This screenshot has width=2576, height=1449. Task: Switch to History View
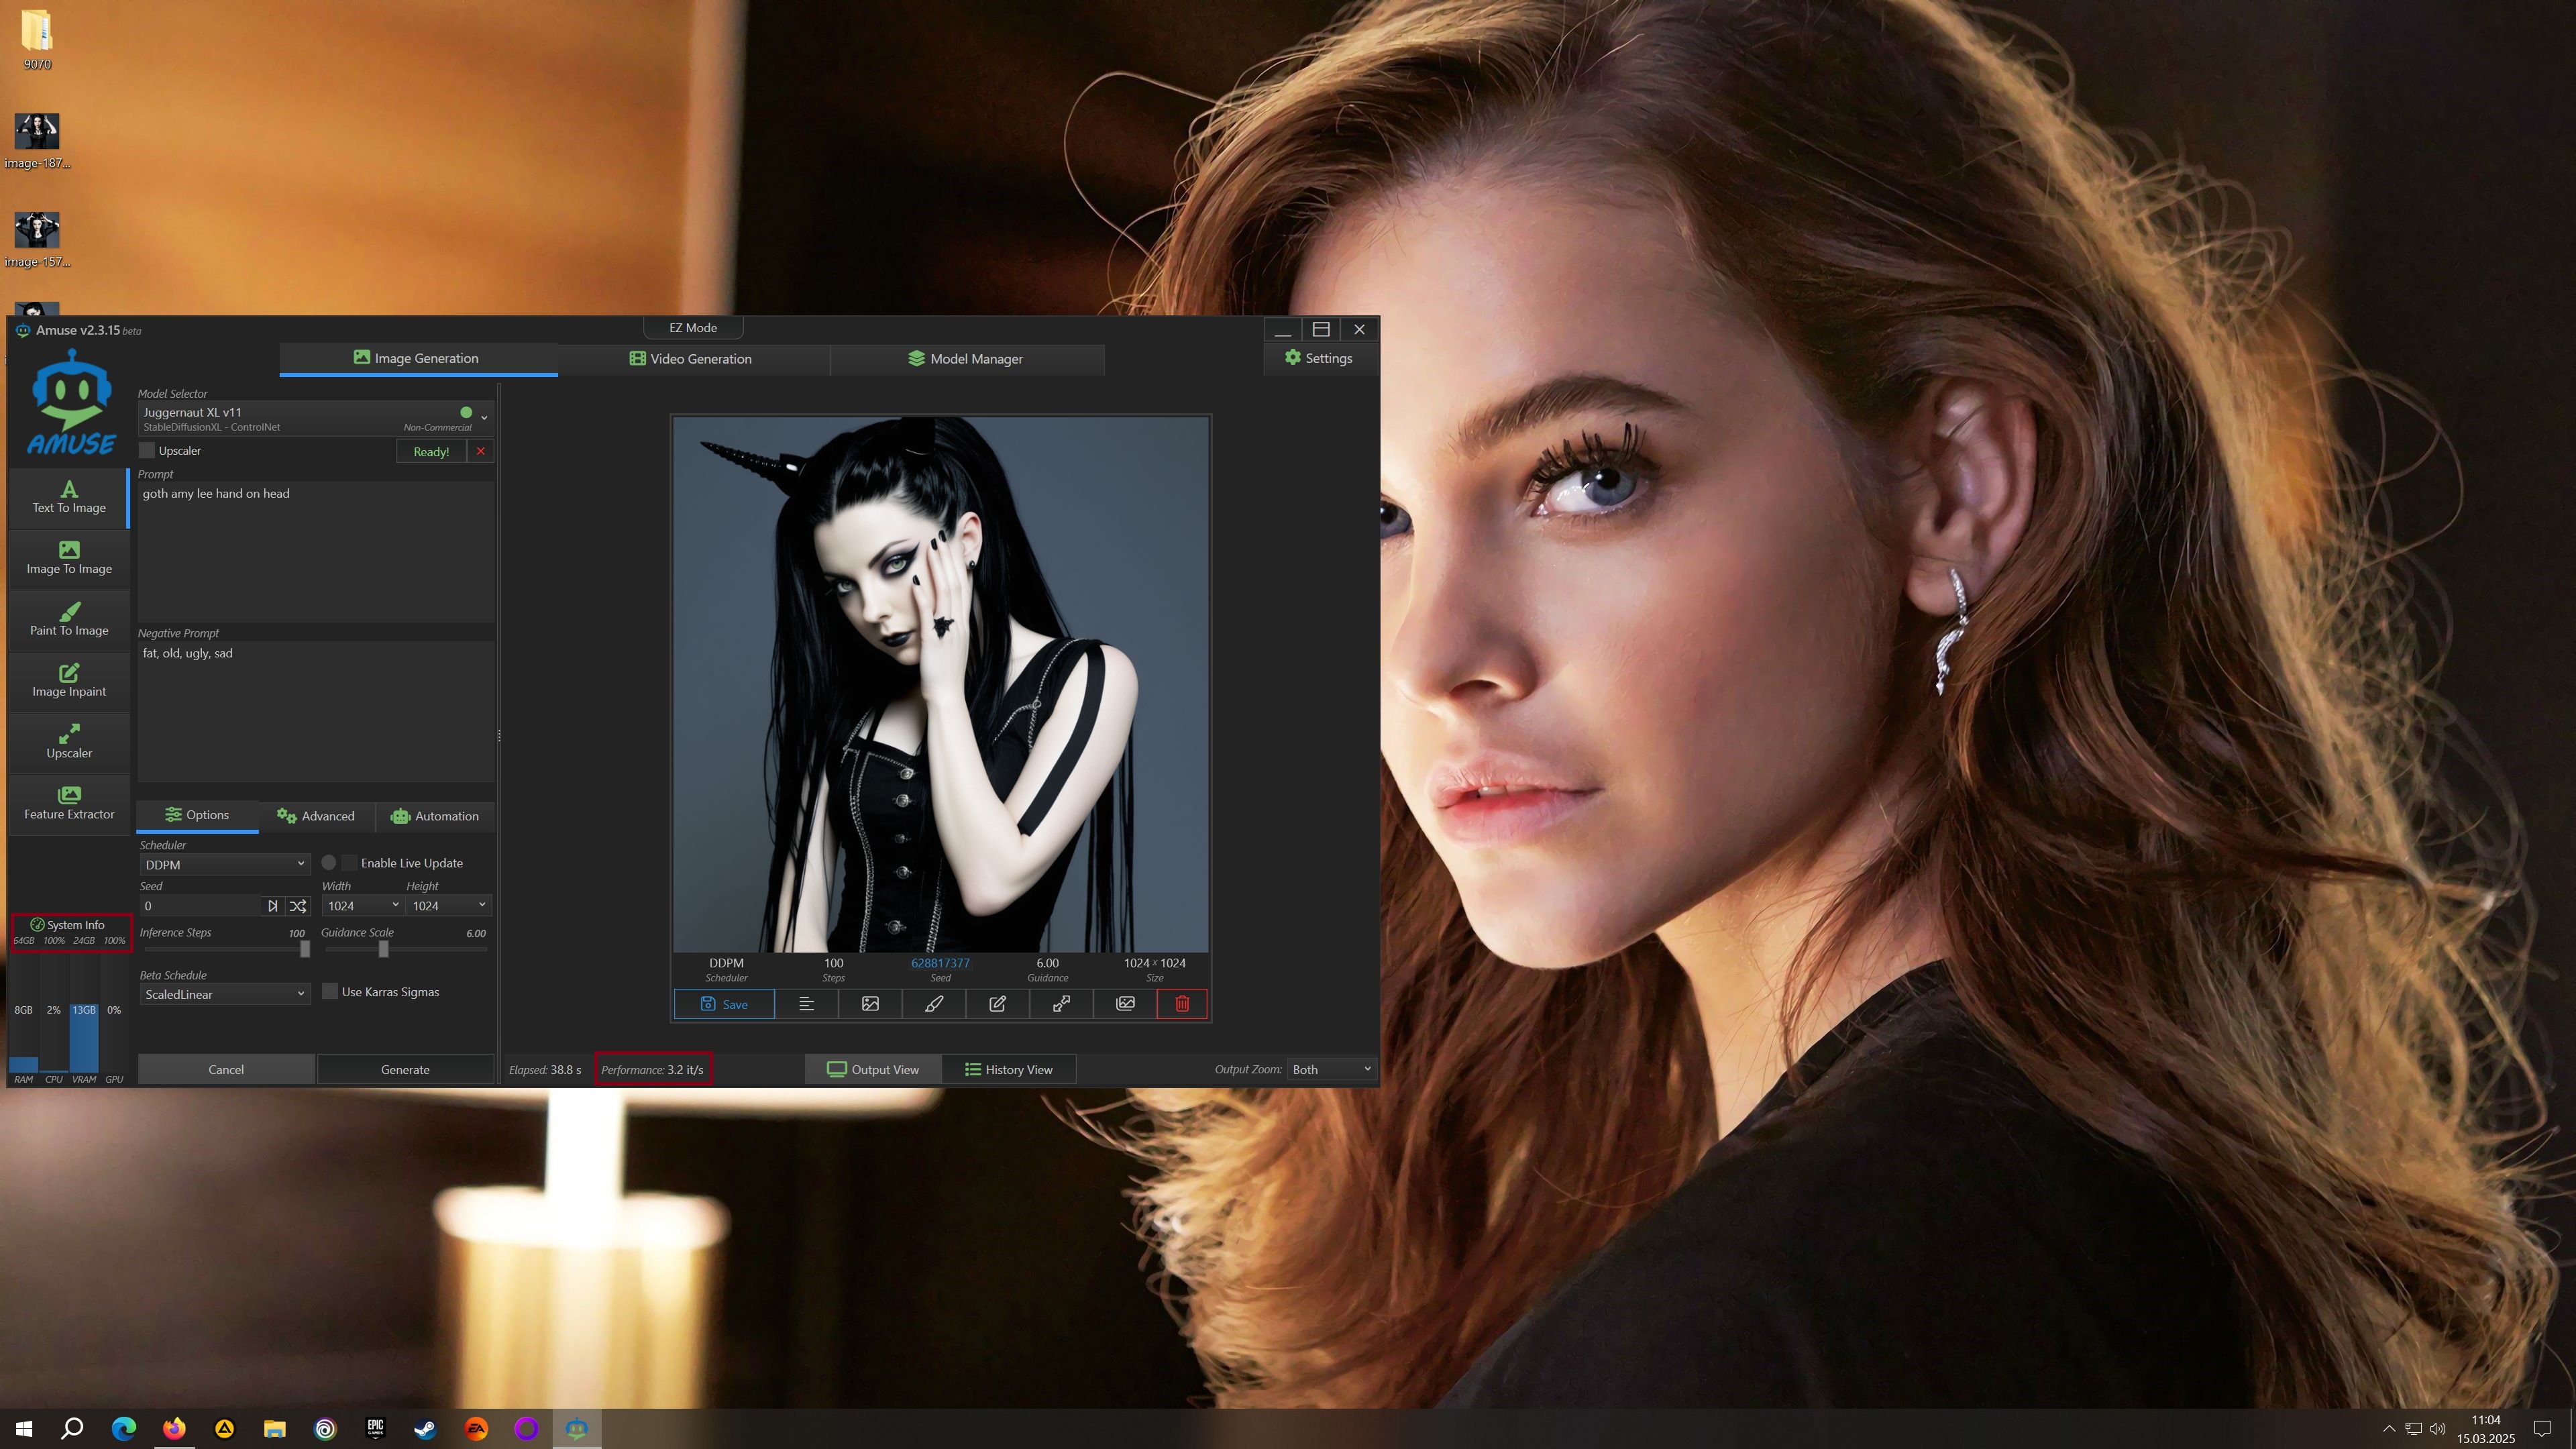(x=1009, y=1069)
